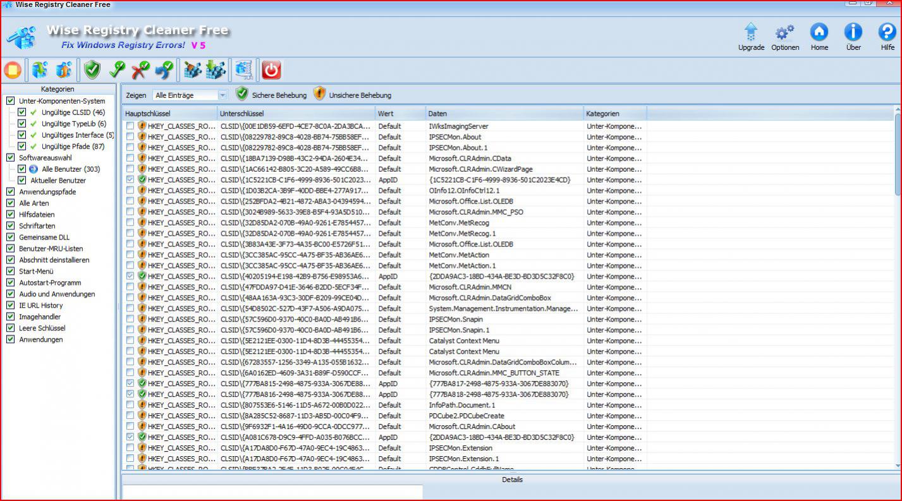
Task: Select row with System.Management.Instrumentation.Manage
Action: point(508,308)
